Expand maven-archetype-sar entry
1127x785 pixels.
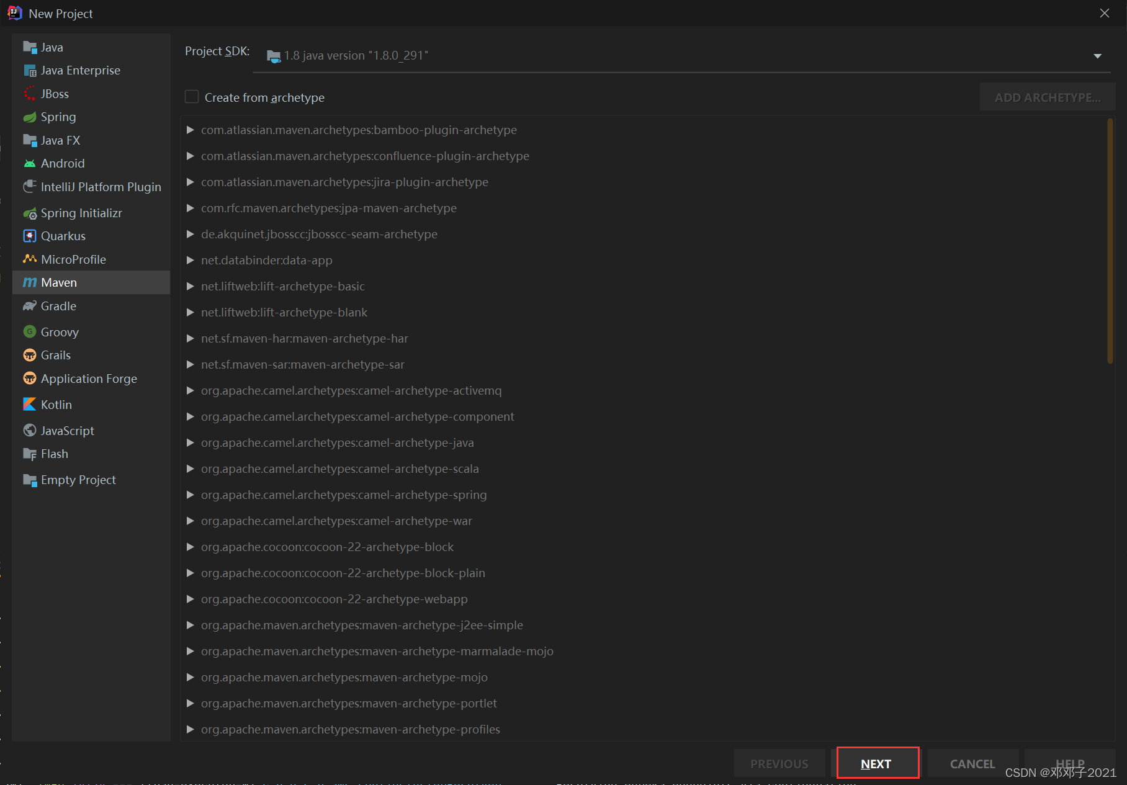pyautogui.click(x=191, y=365)
